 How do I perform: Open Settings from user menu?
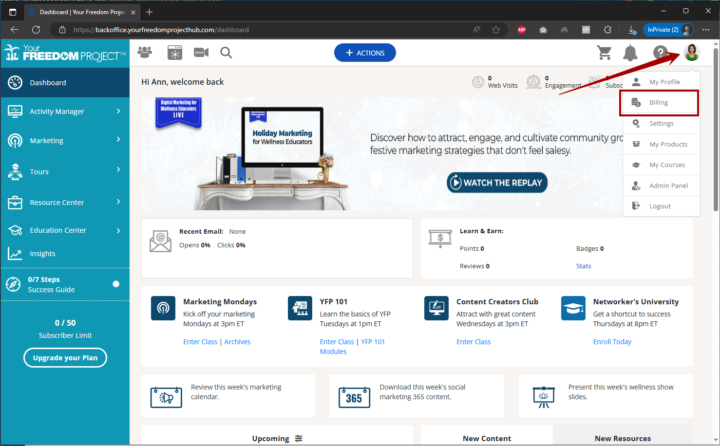point(662,124)
